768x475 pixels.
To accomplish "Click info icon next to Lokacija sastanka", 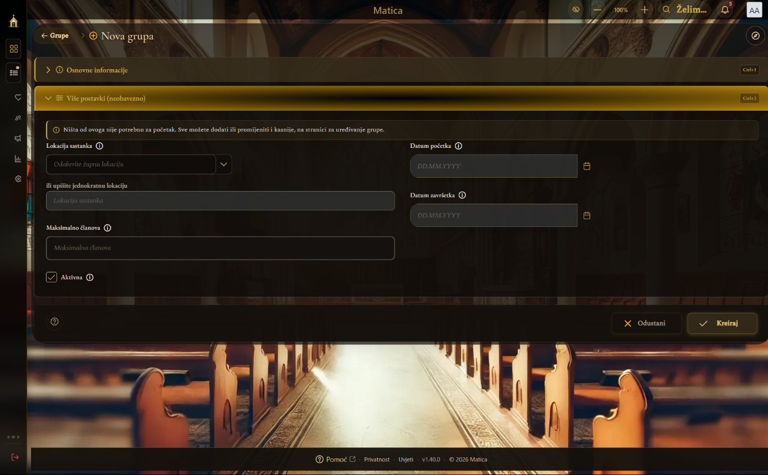I will (100, 146).
